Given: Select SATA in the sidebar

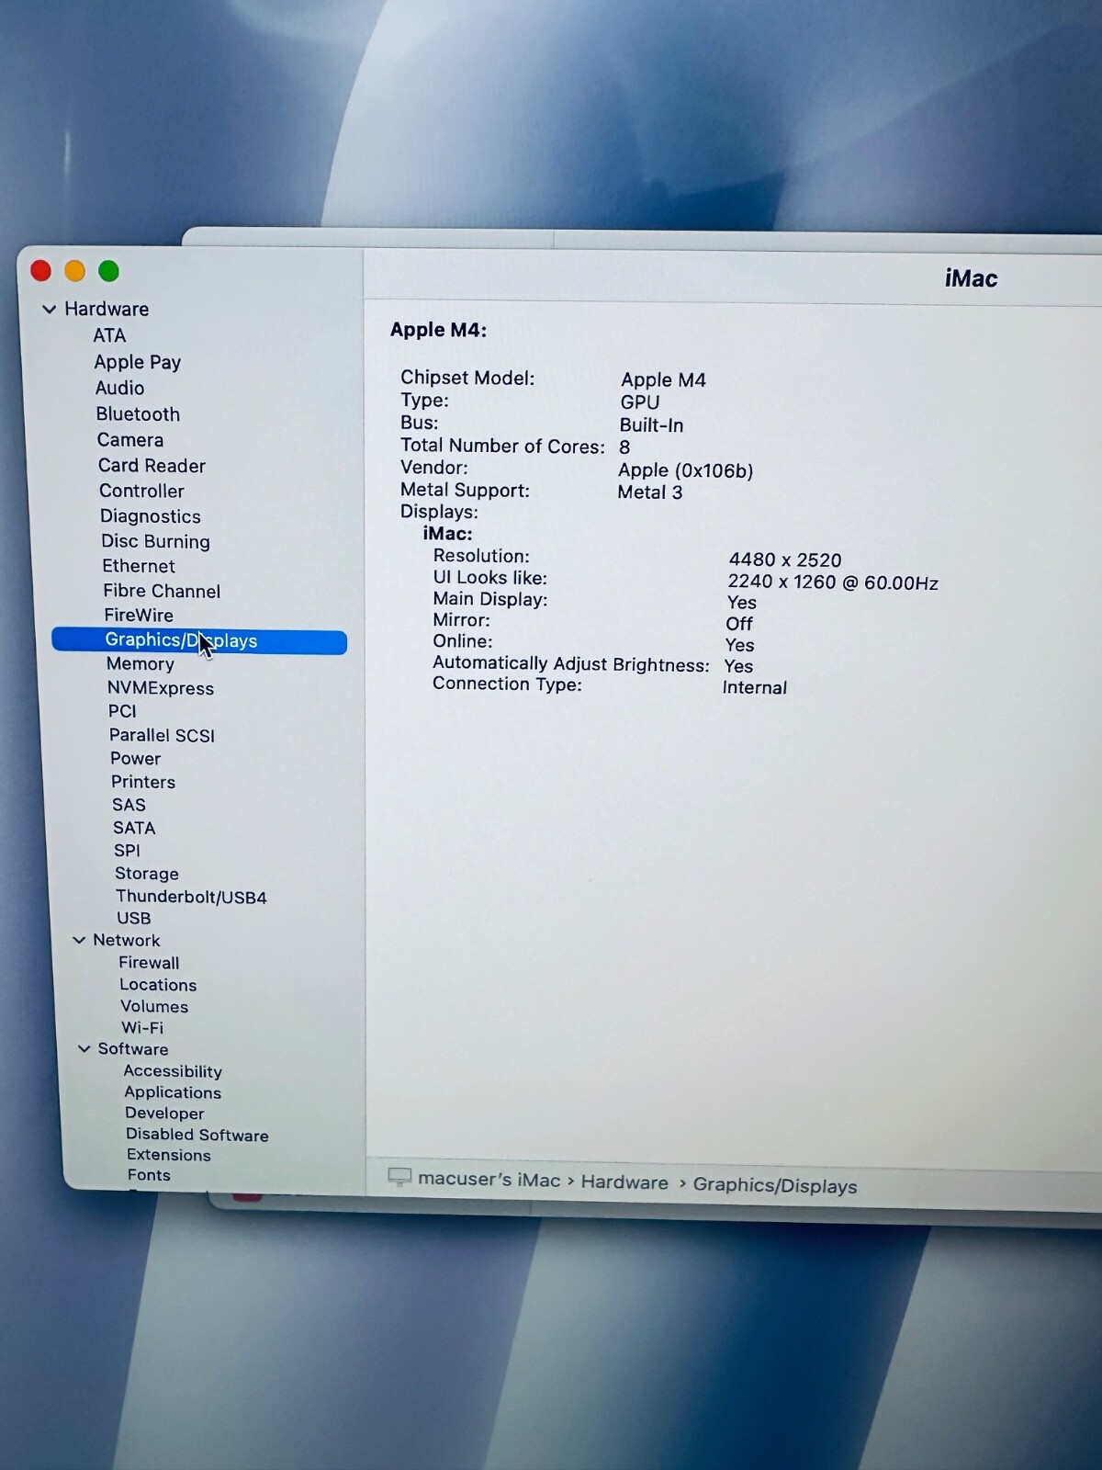Looking at the screenshot, I should click(134, 828).
